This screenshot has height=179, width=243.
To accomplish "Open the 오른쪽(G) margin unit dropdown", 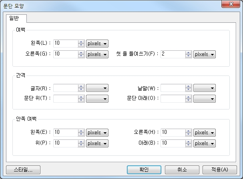I will coord(97,54).
